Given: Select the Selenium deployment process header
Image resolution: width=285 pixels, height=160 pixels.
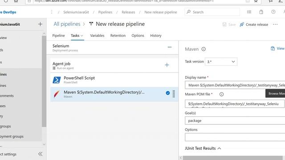Looking at the screenshot, I should (112, 48).
